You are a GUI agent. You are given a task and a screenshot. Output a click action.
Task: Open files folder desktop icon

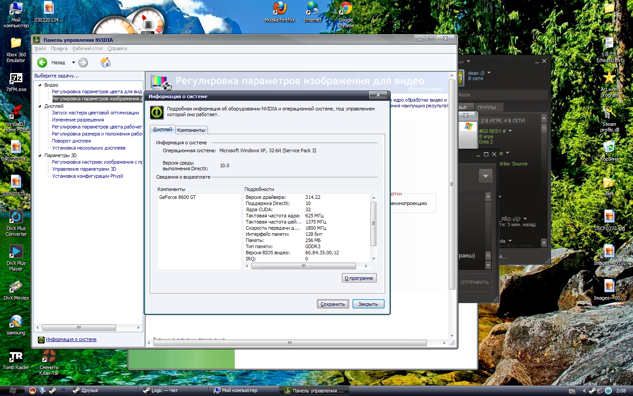point(609,186)
